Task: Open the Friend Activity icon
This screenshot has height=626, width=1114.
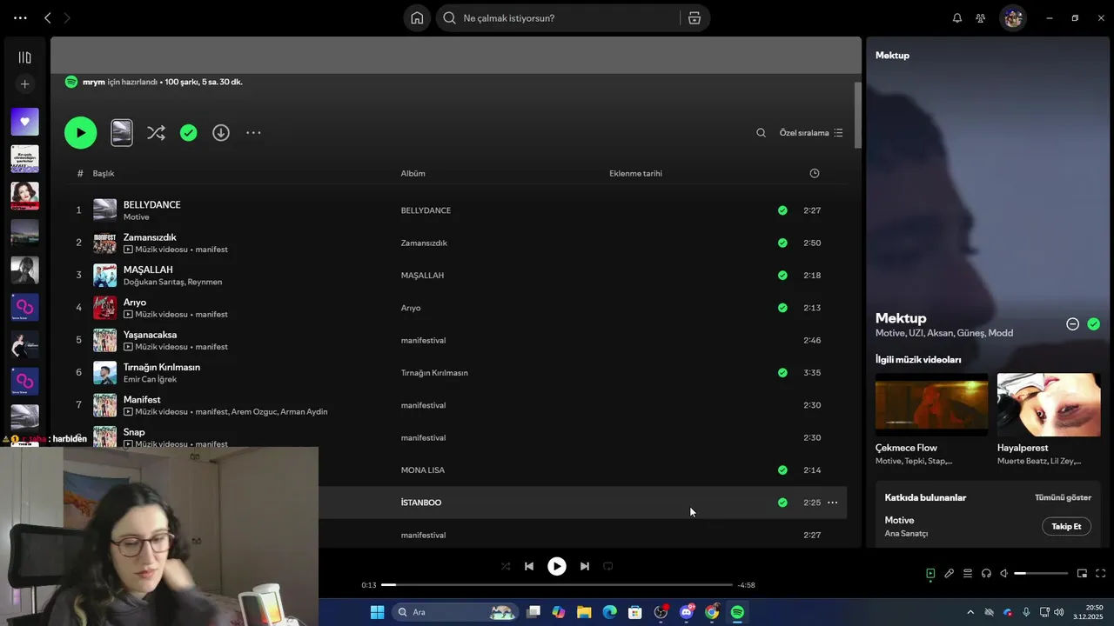Action: (x=981, y=18)
